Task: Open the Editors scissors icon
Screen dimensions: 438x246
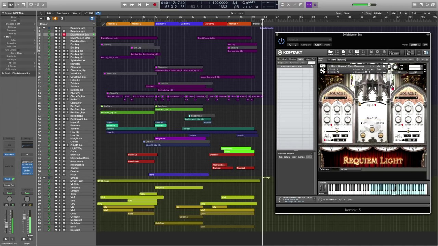Action: tap(43, 5)
